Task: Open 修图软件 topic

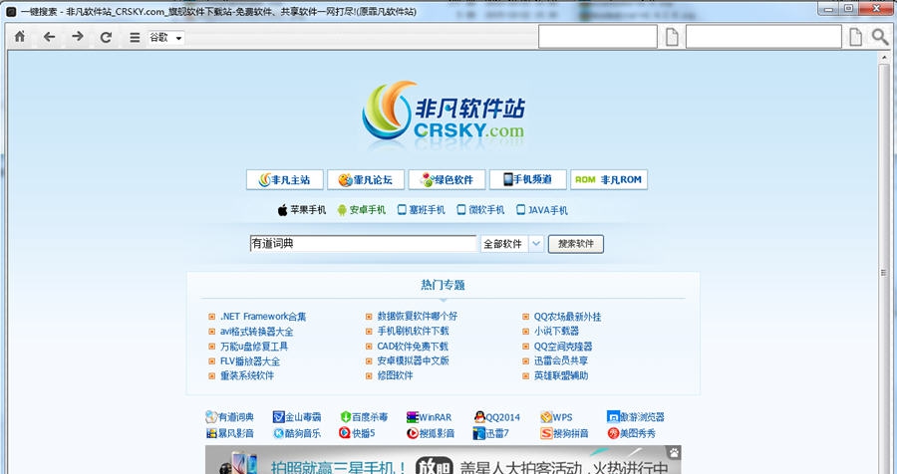Action: [395, 375]
